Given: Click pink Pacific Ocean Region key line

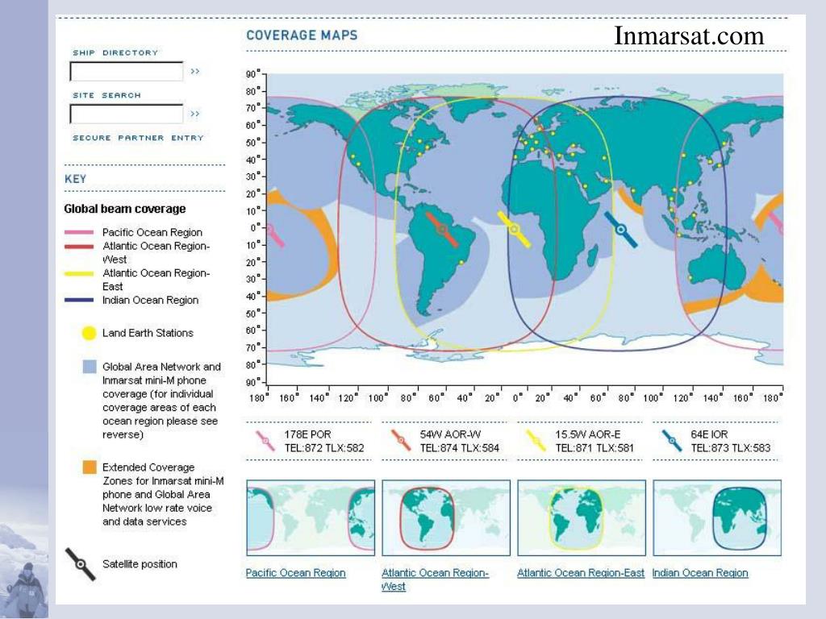Looking at the screenshot, I should [79, 232].
